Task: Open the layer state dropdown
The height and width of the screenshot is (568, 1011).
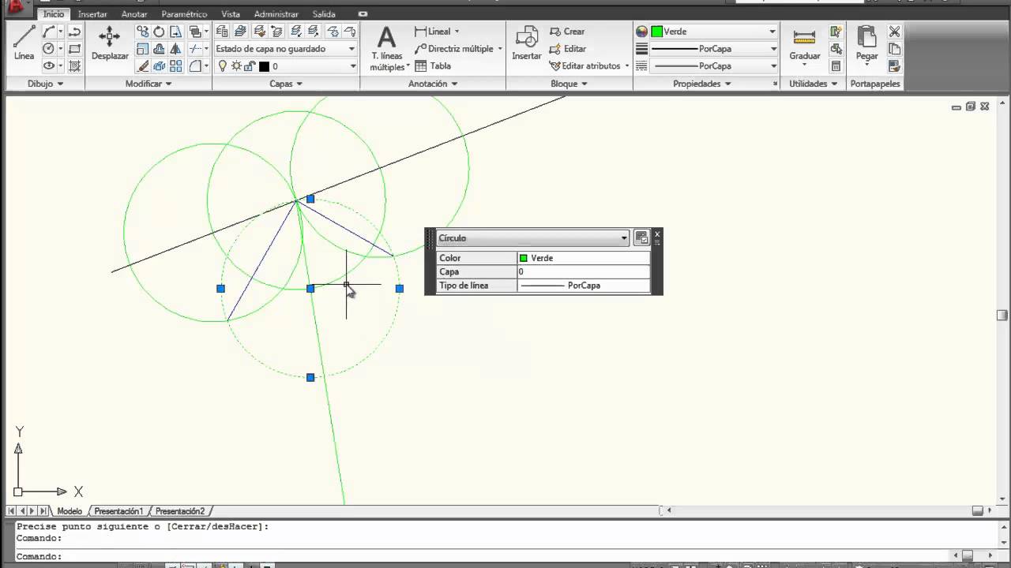Action: [286, 49]
